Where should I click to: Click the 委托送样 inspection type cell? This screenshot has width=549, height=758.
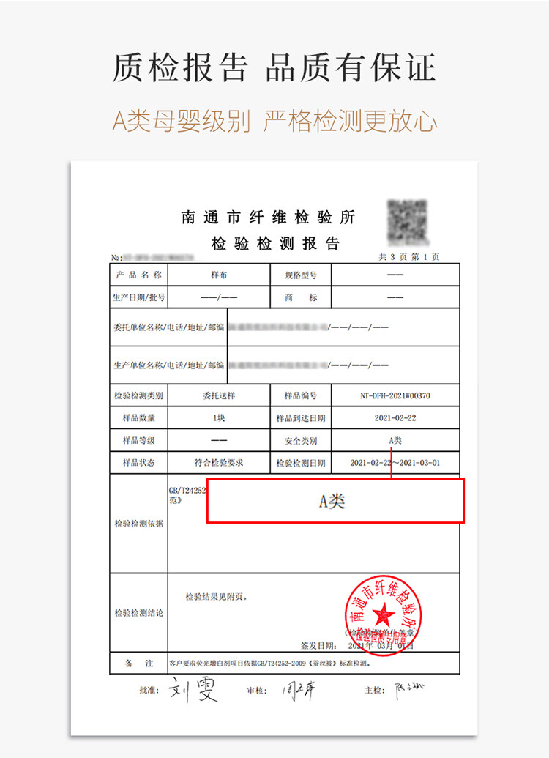[x=218, y=395]
